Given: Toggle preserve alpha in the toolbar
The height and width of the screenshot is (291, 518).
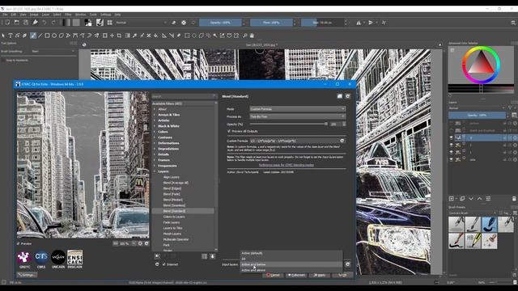Looking at the screenshot, I should click(184, 23).
